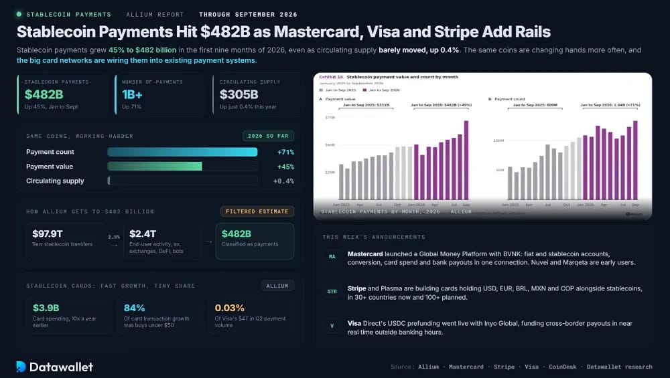The height and width of the screenshot is (378, 670).
Task: Open the Exhibit 18 chart image
Action: 482,146
